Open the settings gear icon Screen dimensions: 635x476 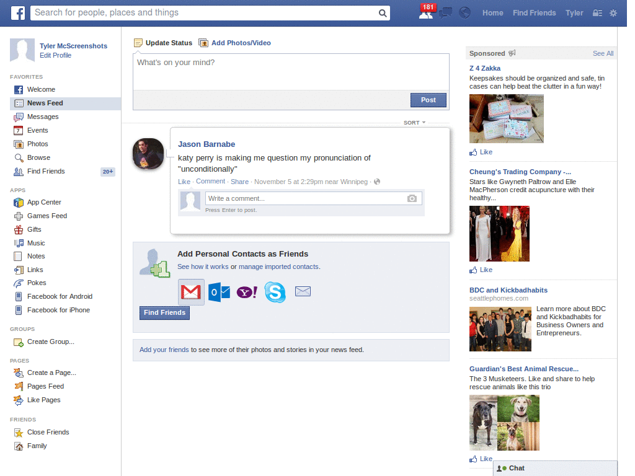click(x=613, y=12)
